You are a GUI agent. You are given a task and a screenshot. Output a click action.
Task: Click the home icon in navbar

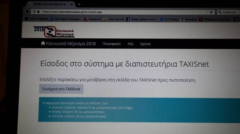pyautogui.click(x=43, y=43)
